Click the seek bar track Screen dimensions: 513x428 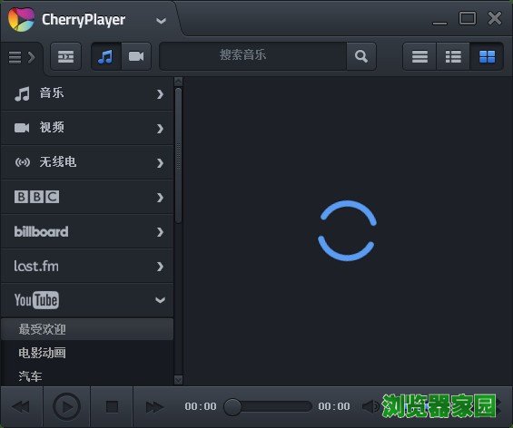tap(268, 406)
